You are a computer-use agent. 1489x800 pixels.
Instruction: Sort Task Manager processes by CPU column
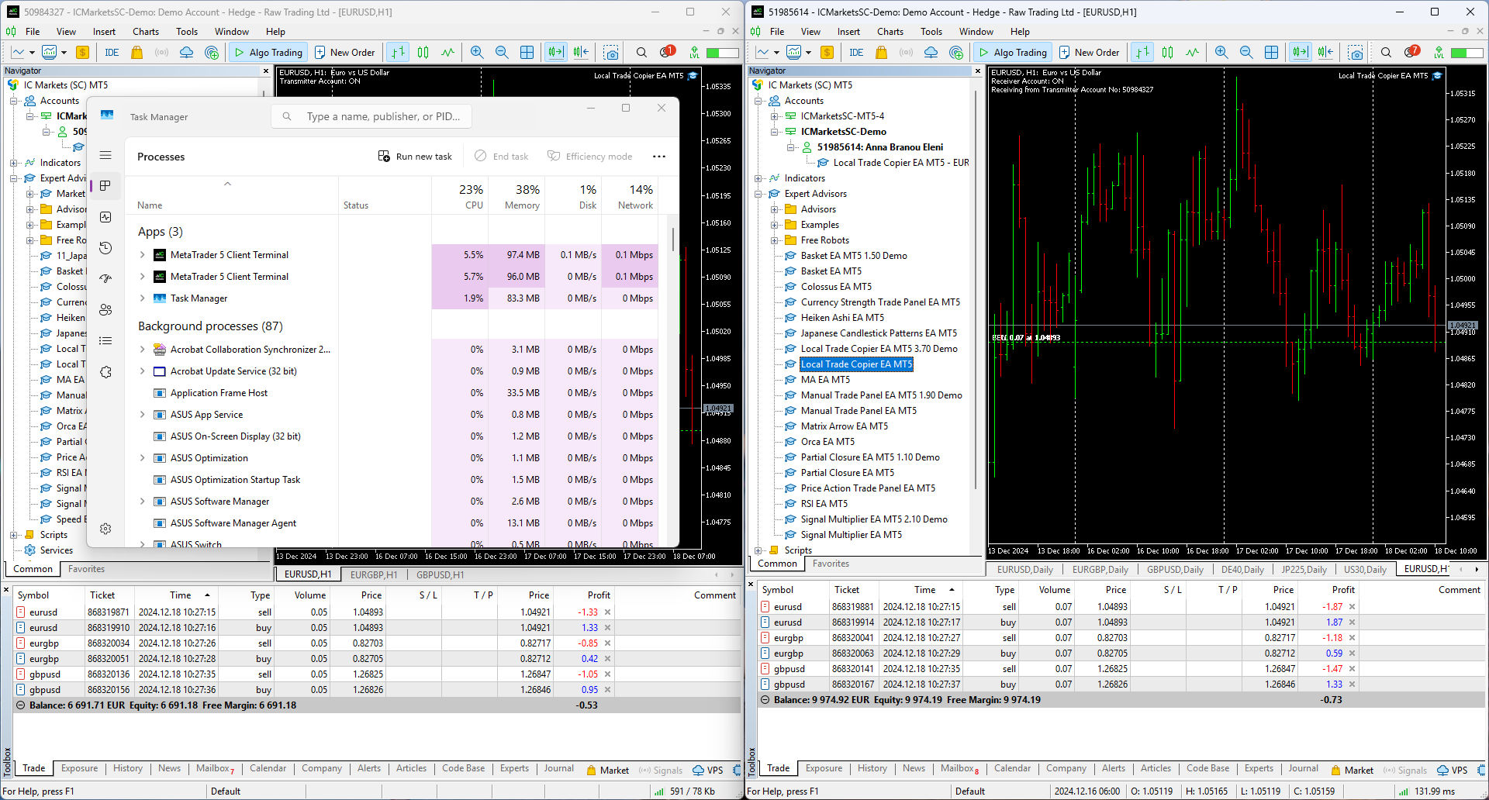461,196
